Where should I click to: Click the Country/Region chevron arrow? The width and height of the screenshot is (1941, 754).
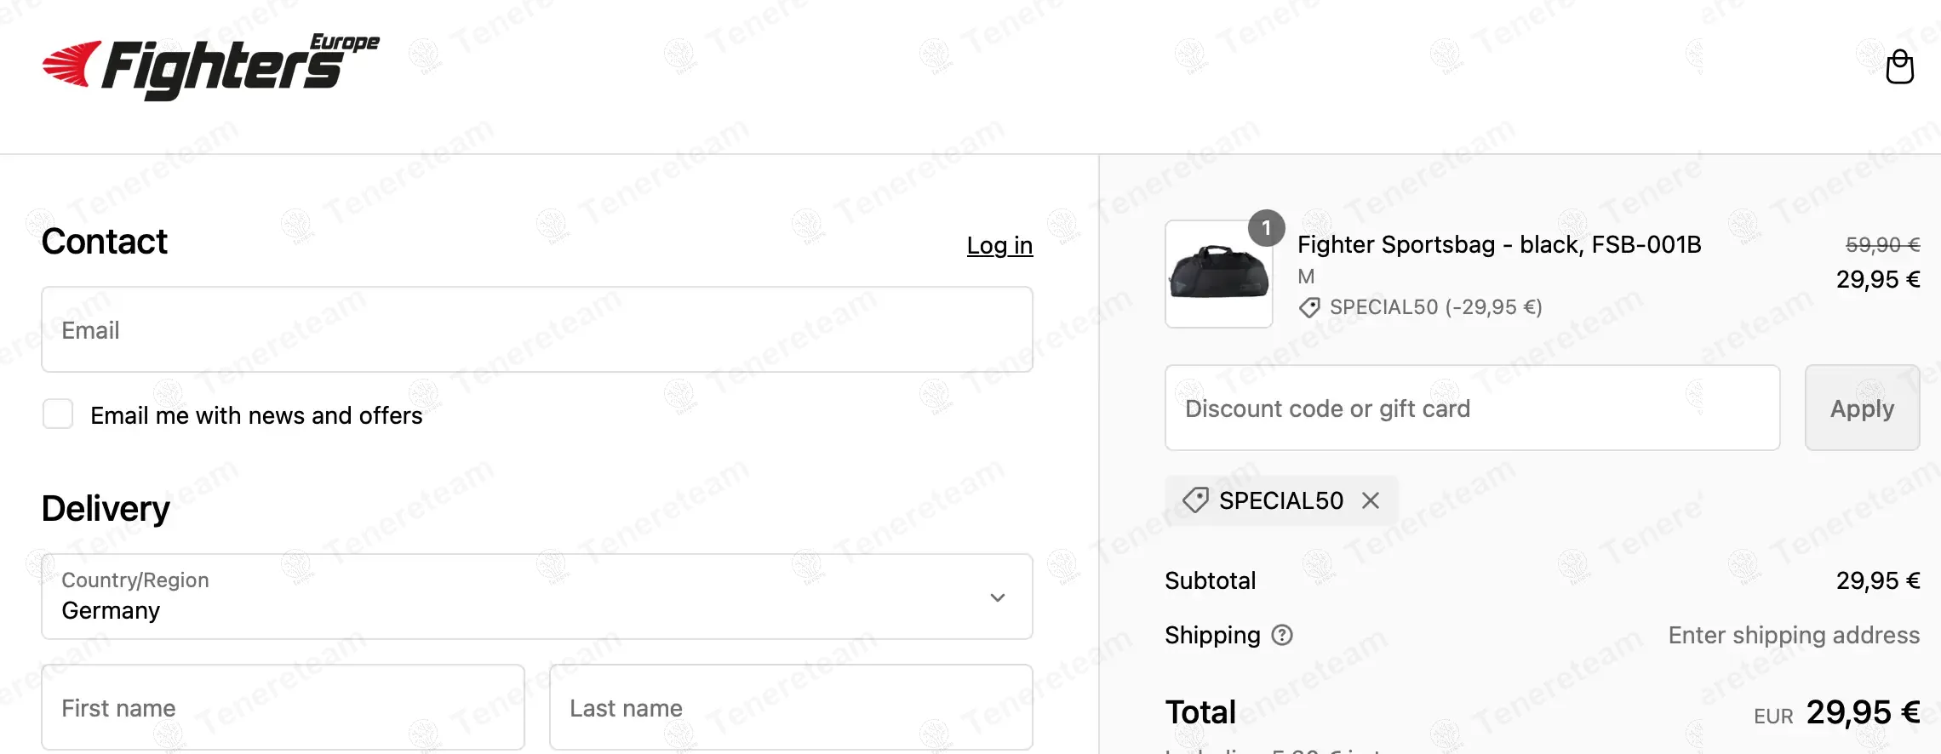click(998, 597)
